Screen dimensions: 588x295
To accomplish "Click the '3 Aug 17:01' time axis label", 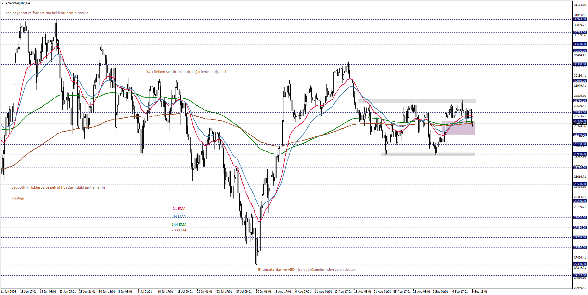I will pos(283,292).
